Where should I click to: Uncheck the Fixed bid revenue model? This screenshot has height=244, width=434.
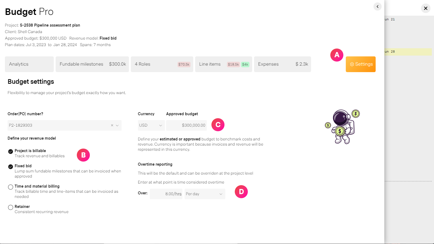coord(11,166)
